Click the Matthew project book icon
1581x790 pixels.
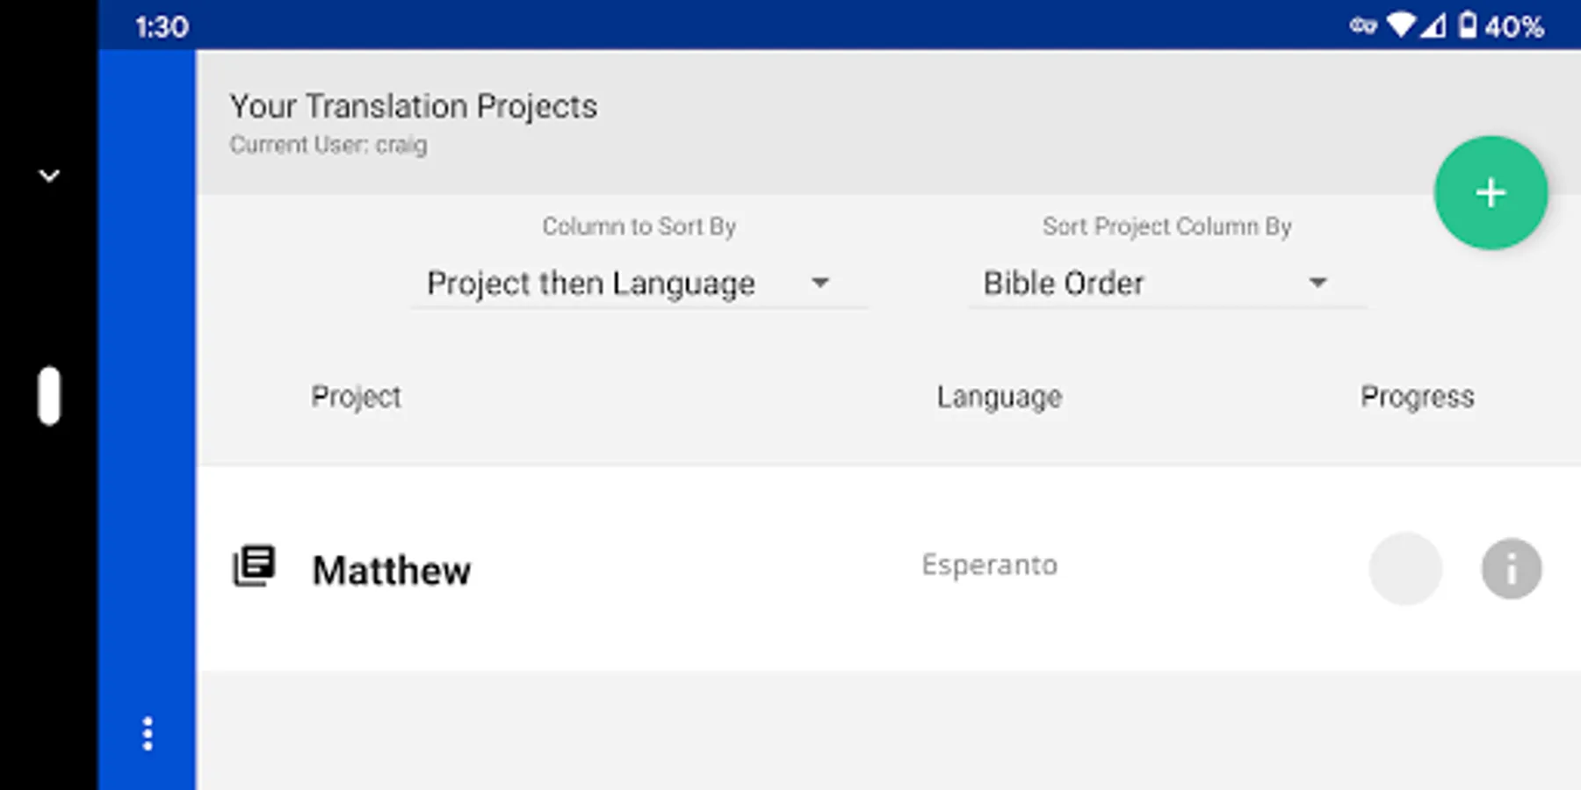254,566
